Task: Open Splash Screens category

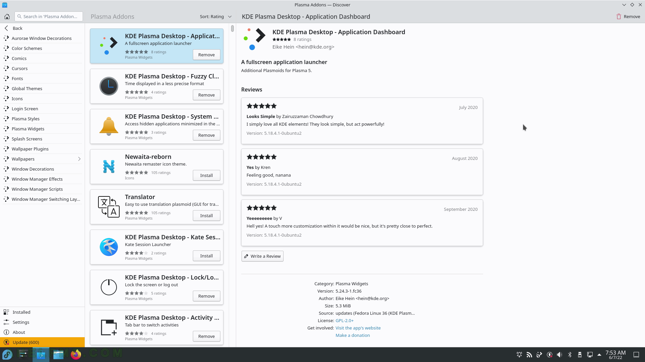Action: (42, 139)
